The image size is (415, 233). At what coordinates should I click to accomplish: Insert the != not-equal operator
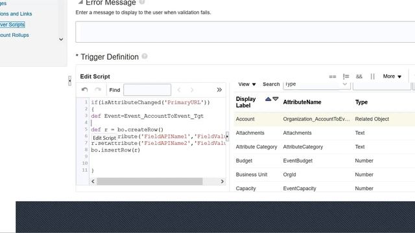point(346,76)
